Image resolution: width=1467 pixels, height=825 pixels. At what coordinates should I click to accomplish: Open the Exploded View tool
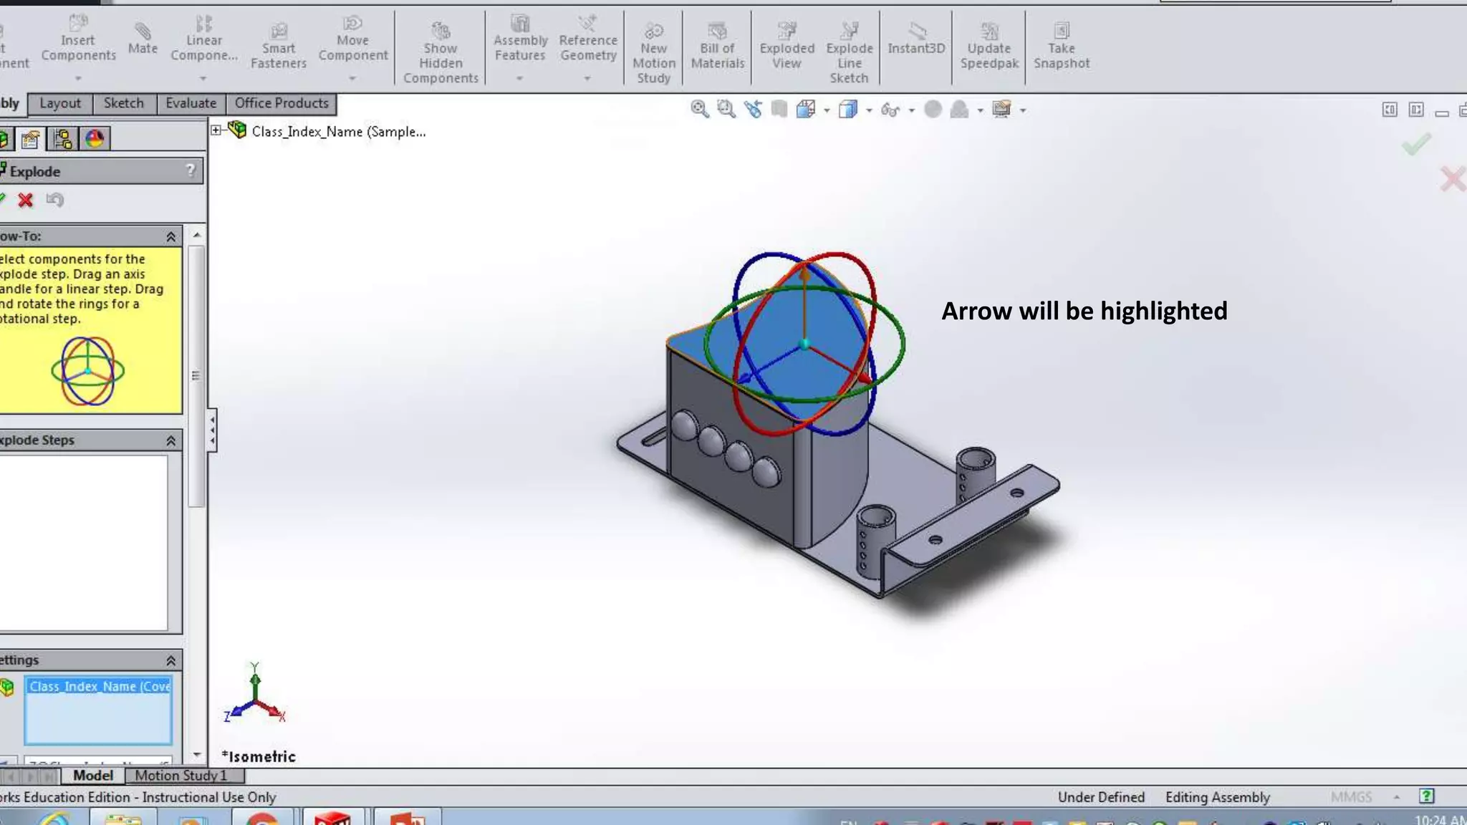(787, 46)
